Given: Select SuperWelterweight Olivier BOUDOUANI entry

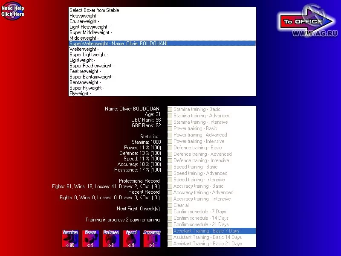Looking at the screenshot, I should [162, 44].
